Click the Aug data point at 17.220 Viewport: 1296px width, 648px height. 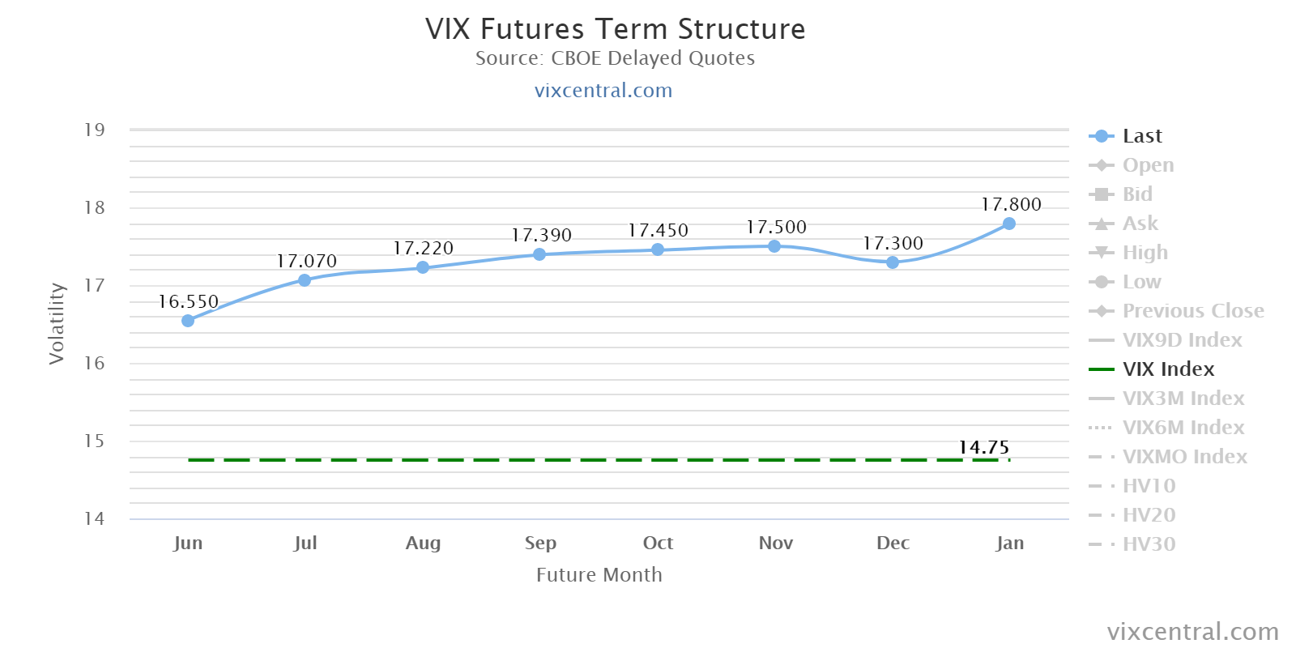point(423,267)
